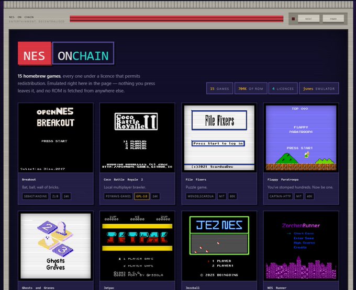The height and width of the screenshot is (290, 356).
Task: Click the ZLIB licence tag on Breakout
Action: click(x=55, y=196)
